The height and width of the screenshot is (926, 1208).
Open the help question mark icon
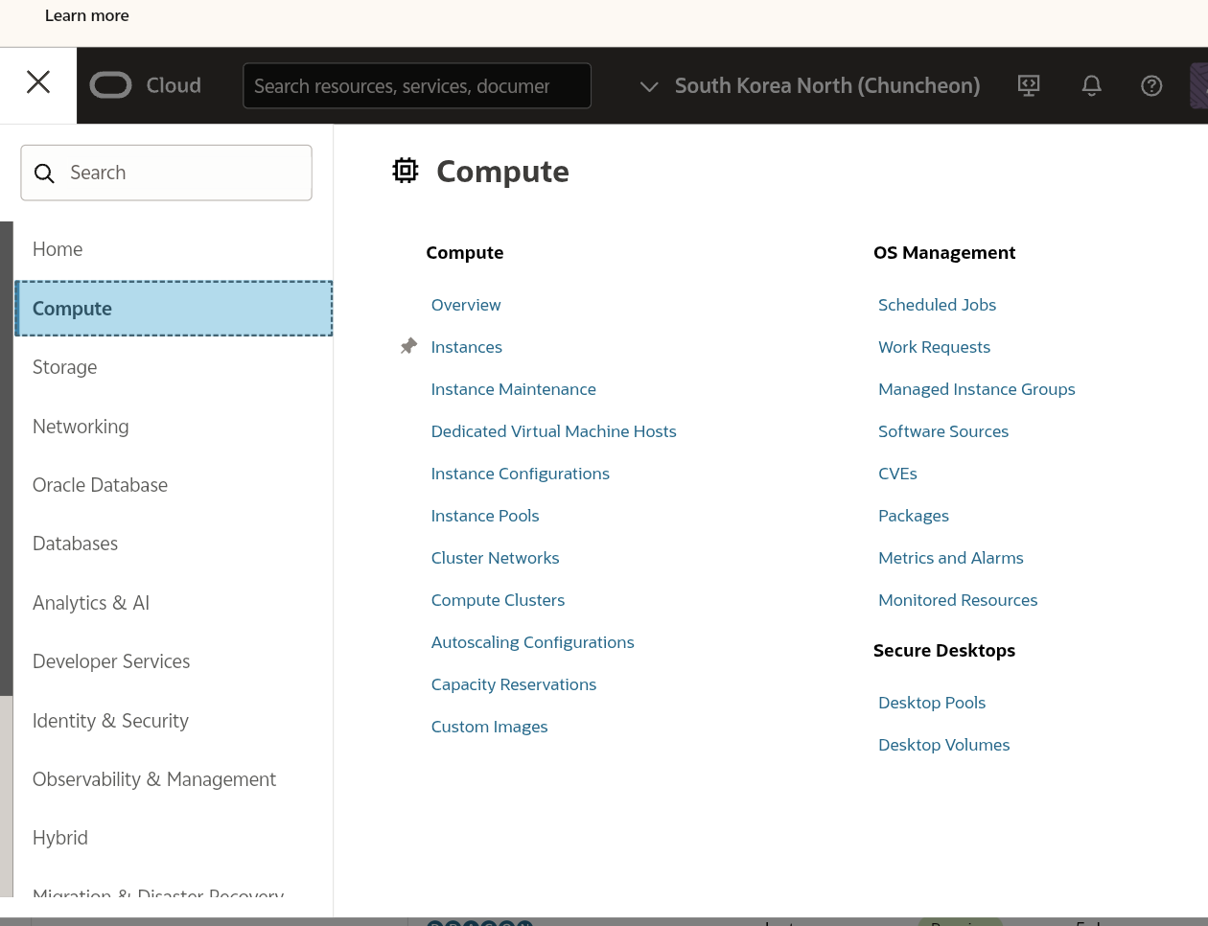click(1151, 85)
